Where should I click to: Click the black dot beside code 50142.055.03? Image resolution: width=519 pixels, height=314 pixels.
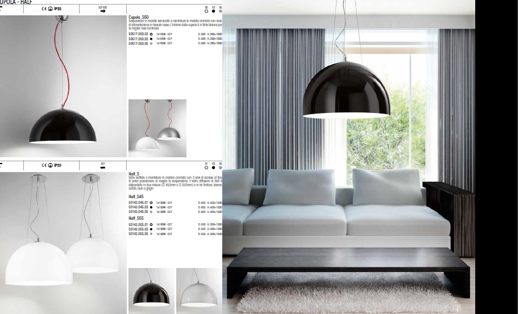click(x=151, y=229)
